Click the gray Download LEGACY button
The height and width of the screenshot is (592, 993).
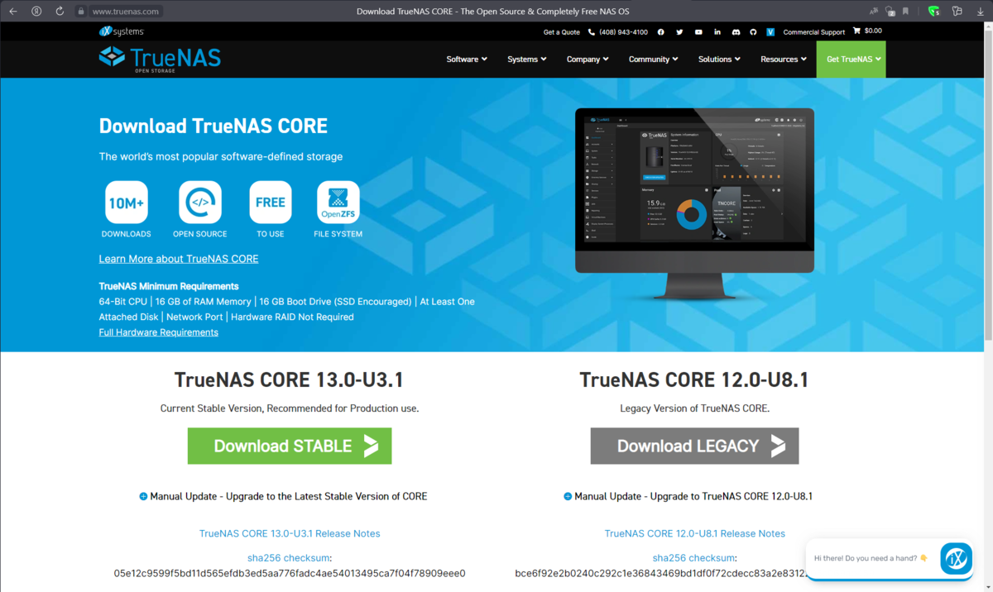(694, 446)
